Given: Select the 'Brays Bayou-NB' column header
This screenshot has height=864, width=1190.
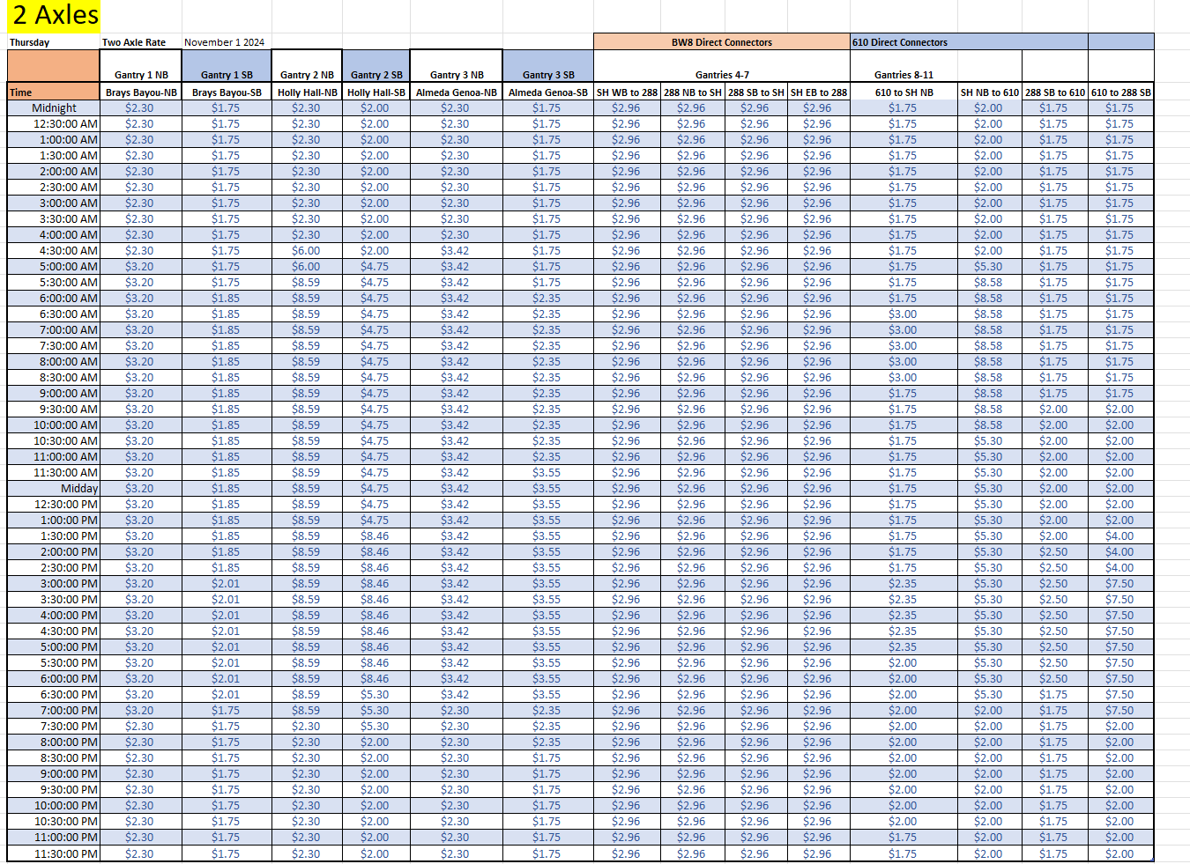Looking at the screenshot, I should pos(141,92).
